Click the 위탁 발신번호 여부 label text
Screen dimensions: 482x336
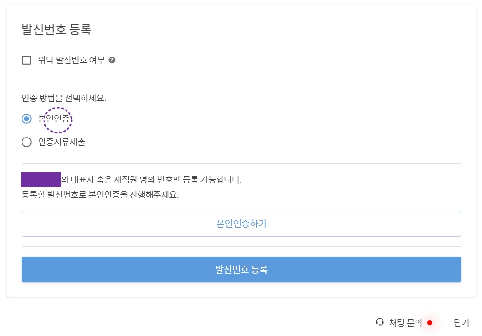(x=71, y=60)
